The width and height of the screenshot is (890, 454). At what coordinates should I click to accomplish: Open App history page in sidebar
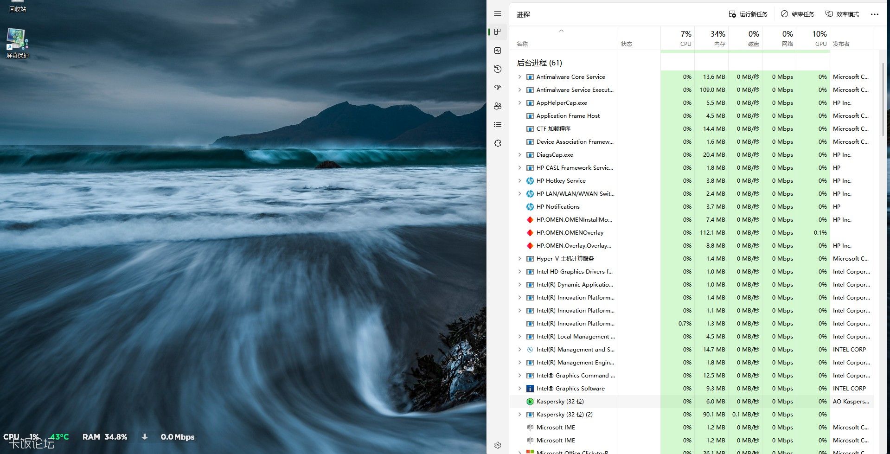(x=498, y=69)
